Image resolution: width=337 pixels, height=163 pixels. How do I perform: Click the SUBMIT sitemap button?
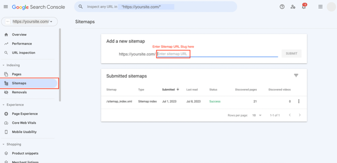pyautogui.click(x=291, y=54)
